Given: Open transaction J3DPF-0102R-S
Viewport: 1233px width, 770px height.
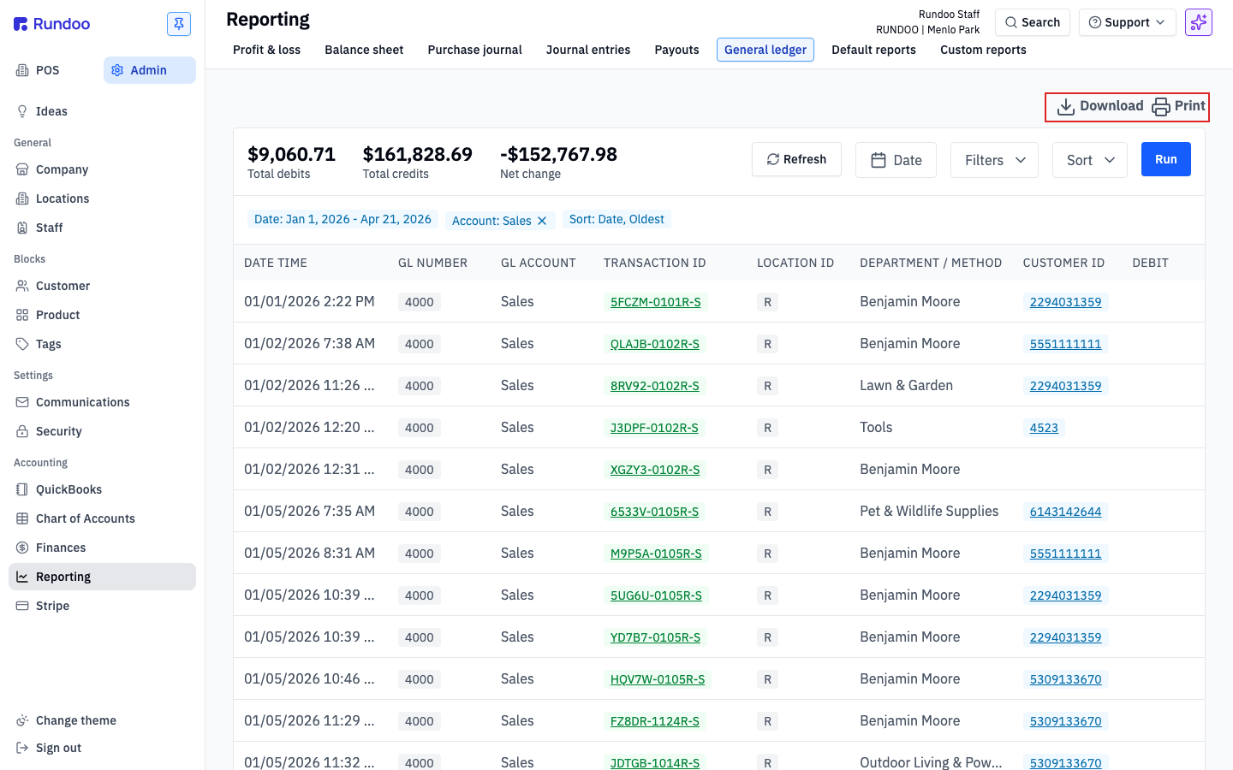Looking at the screenshot, I should 654,428.
